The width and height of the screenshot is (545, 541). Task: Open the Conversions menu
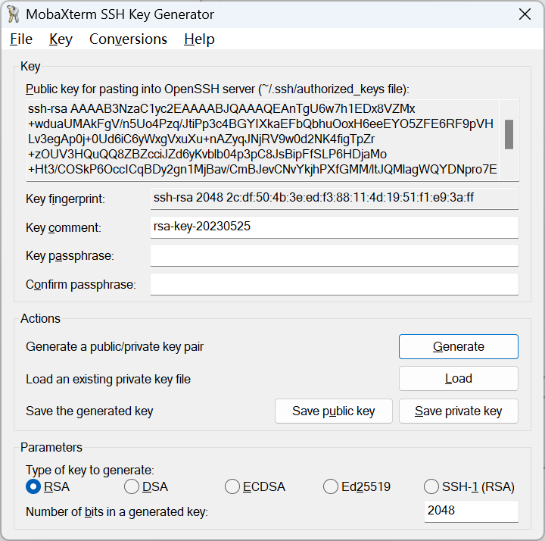(x=128, y=39)
